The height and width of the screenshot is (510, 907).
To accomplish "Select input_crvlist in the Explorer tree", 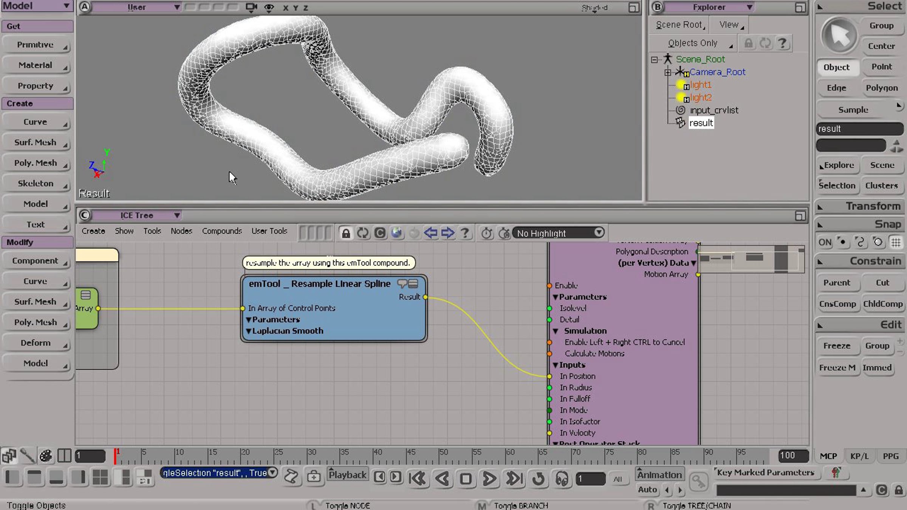I will click(714, 110).
